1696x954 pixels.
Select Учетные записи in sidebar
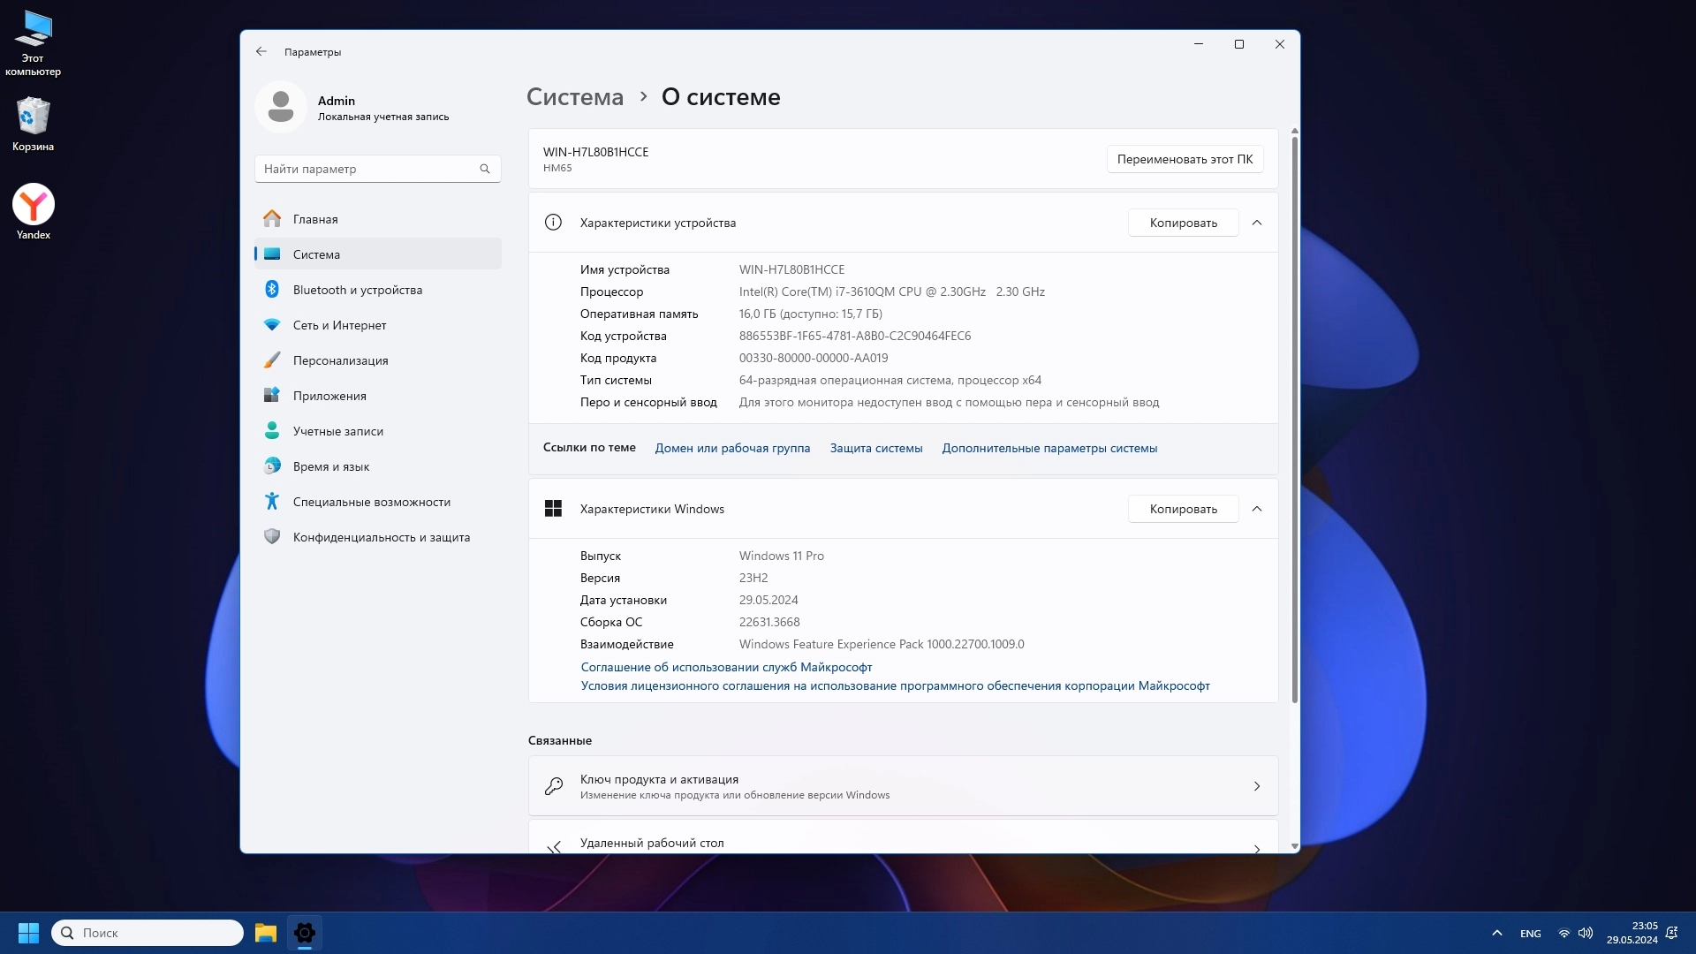337,431
